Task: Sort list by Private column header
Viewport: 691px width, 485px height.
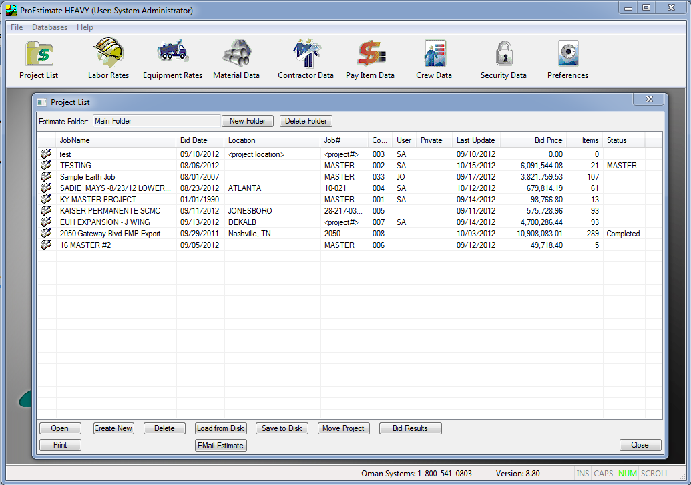Action: 435,140
